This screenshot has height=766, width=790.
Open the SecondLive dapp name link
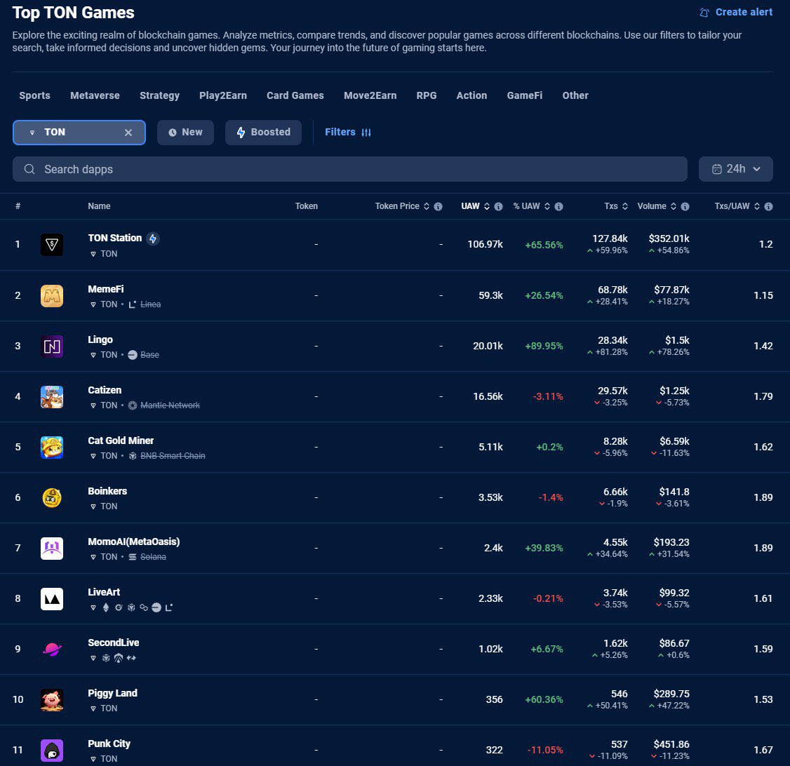[x=114, y=643]
